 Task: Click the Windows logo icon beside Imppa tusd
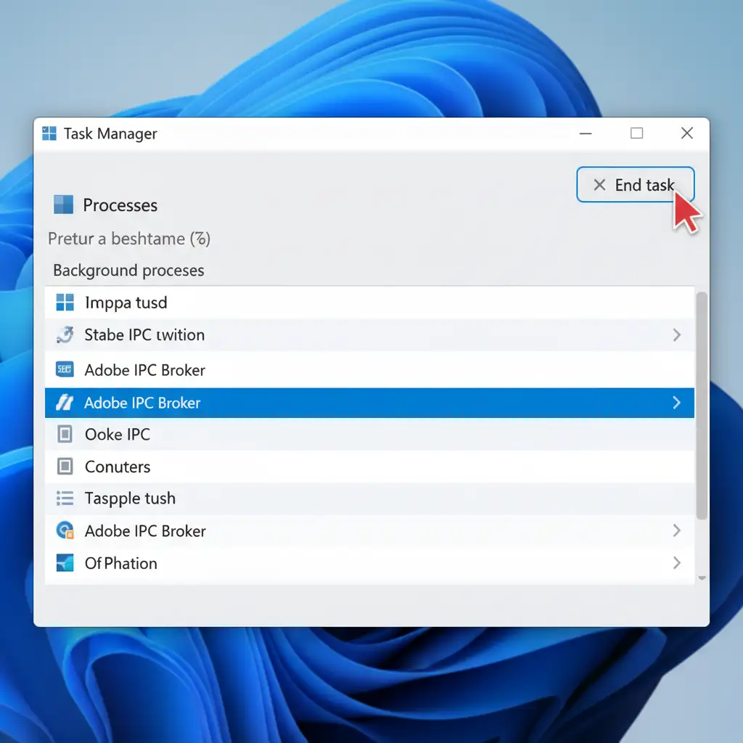click(x=65, y=303)
